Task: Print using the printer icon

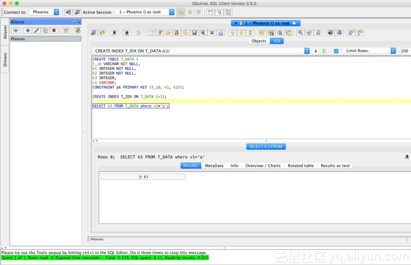Action: tap(221, 33)
